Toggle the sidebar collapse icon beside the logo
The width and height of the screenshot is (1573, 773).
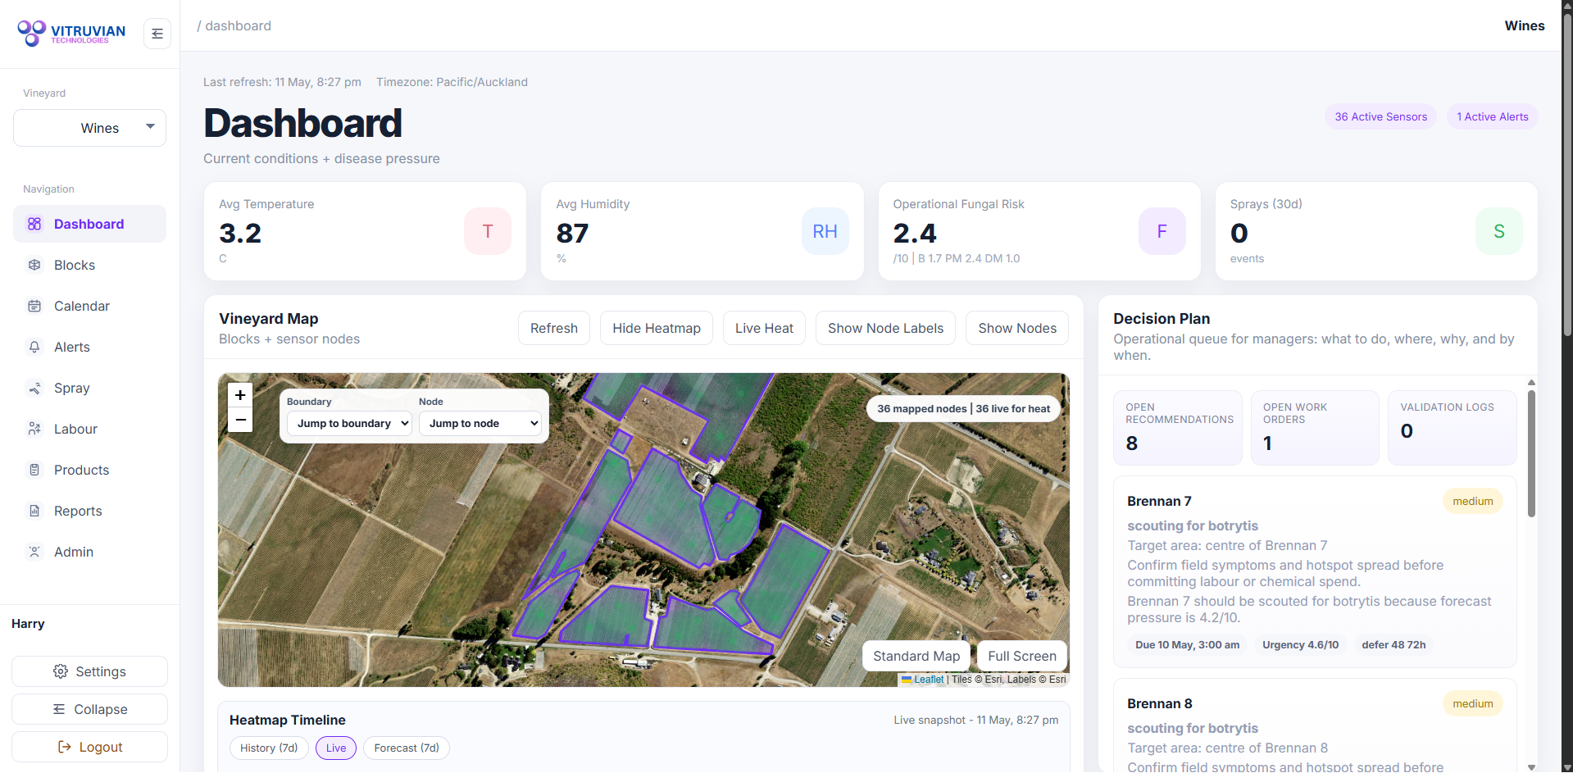(x=157, y=34)
